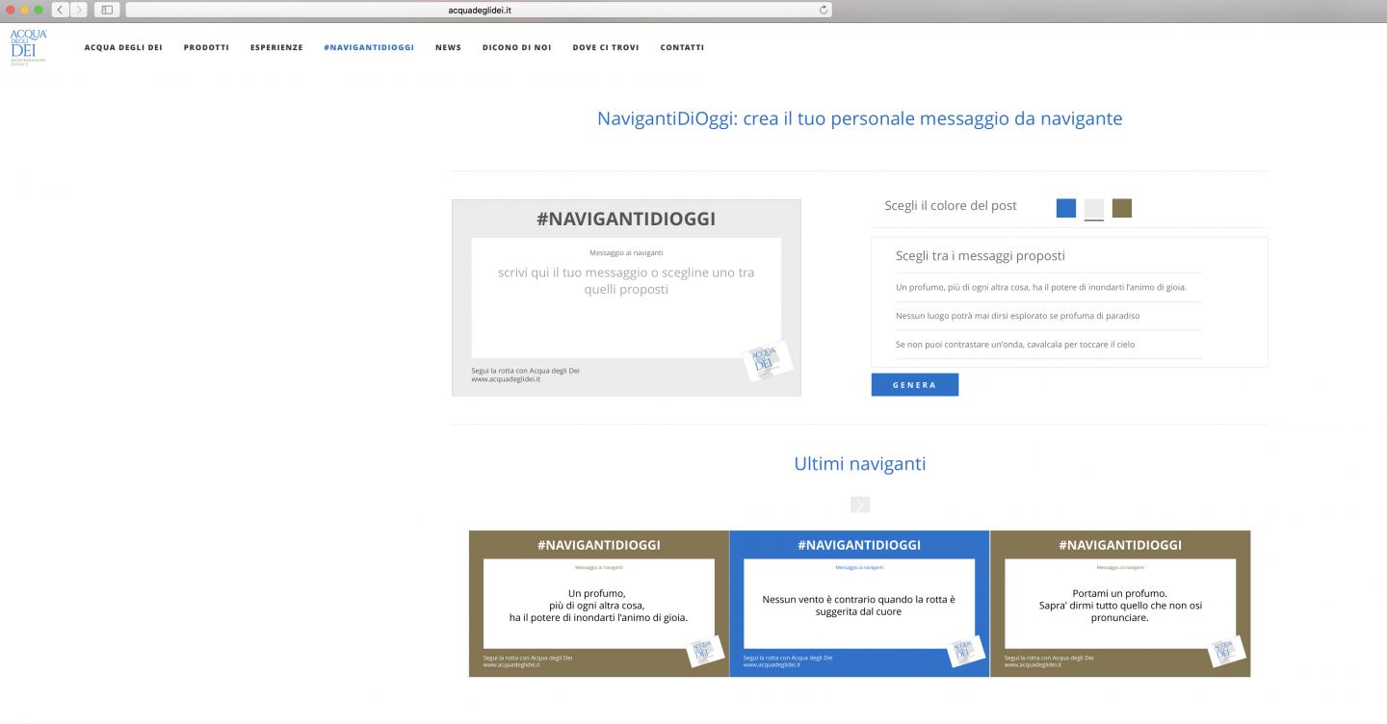Viewport: 1387px width, 724px height.
Task: Choose the blue post color
Action: (x=1065, y=208)
